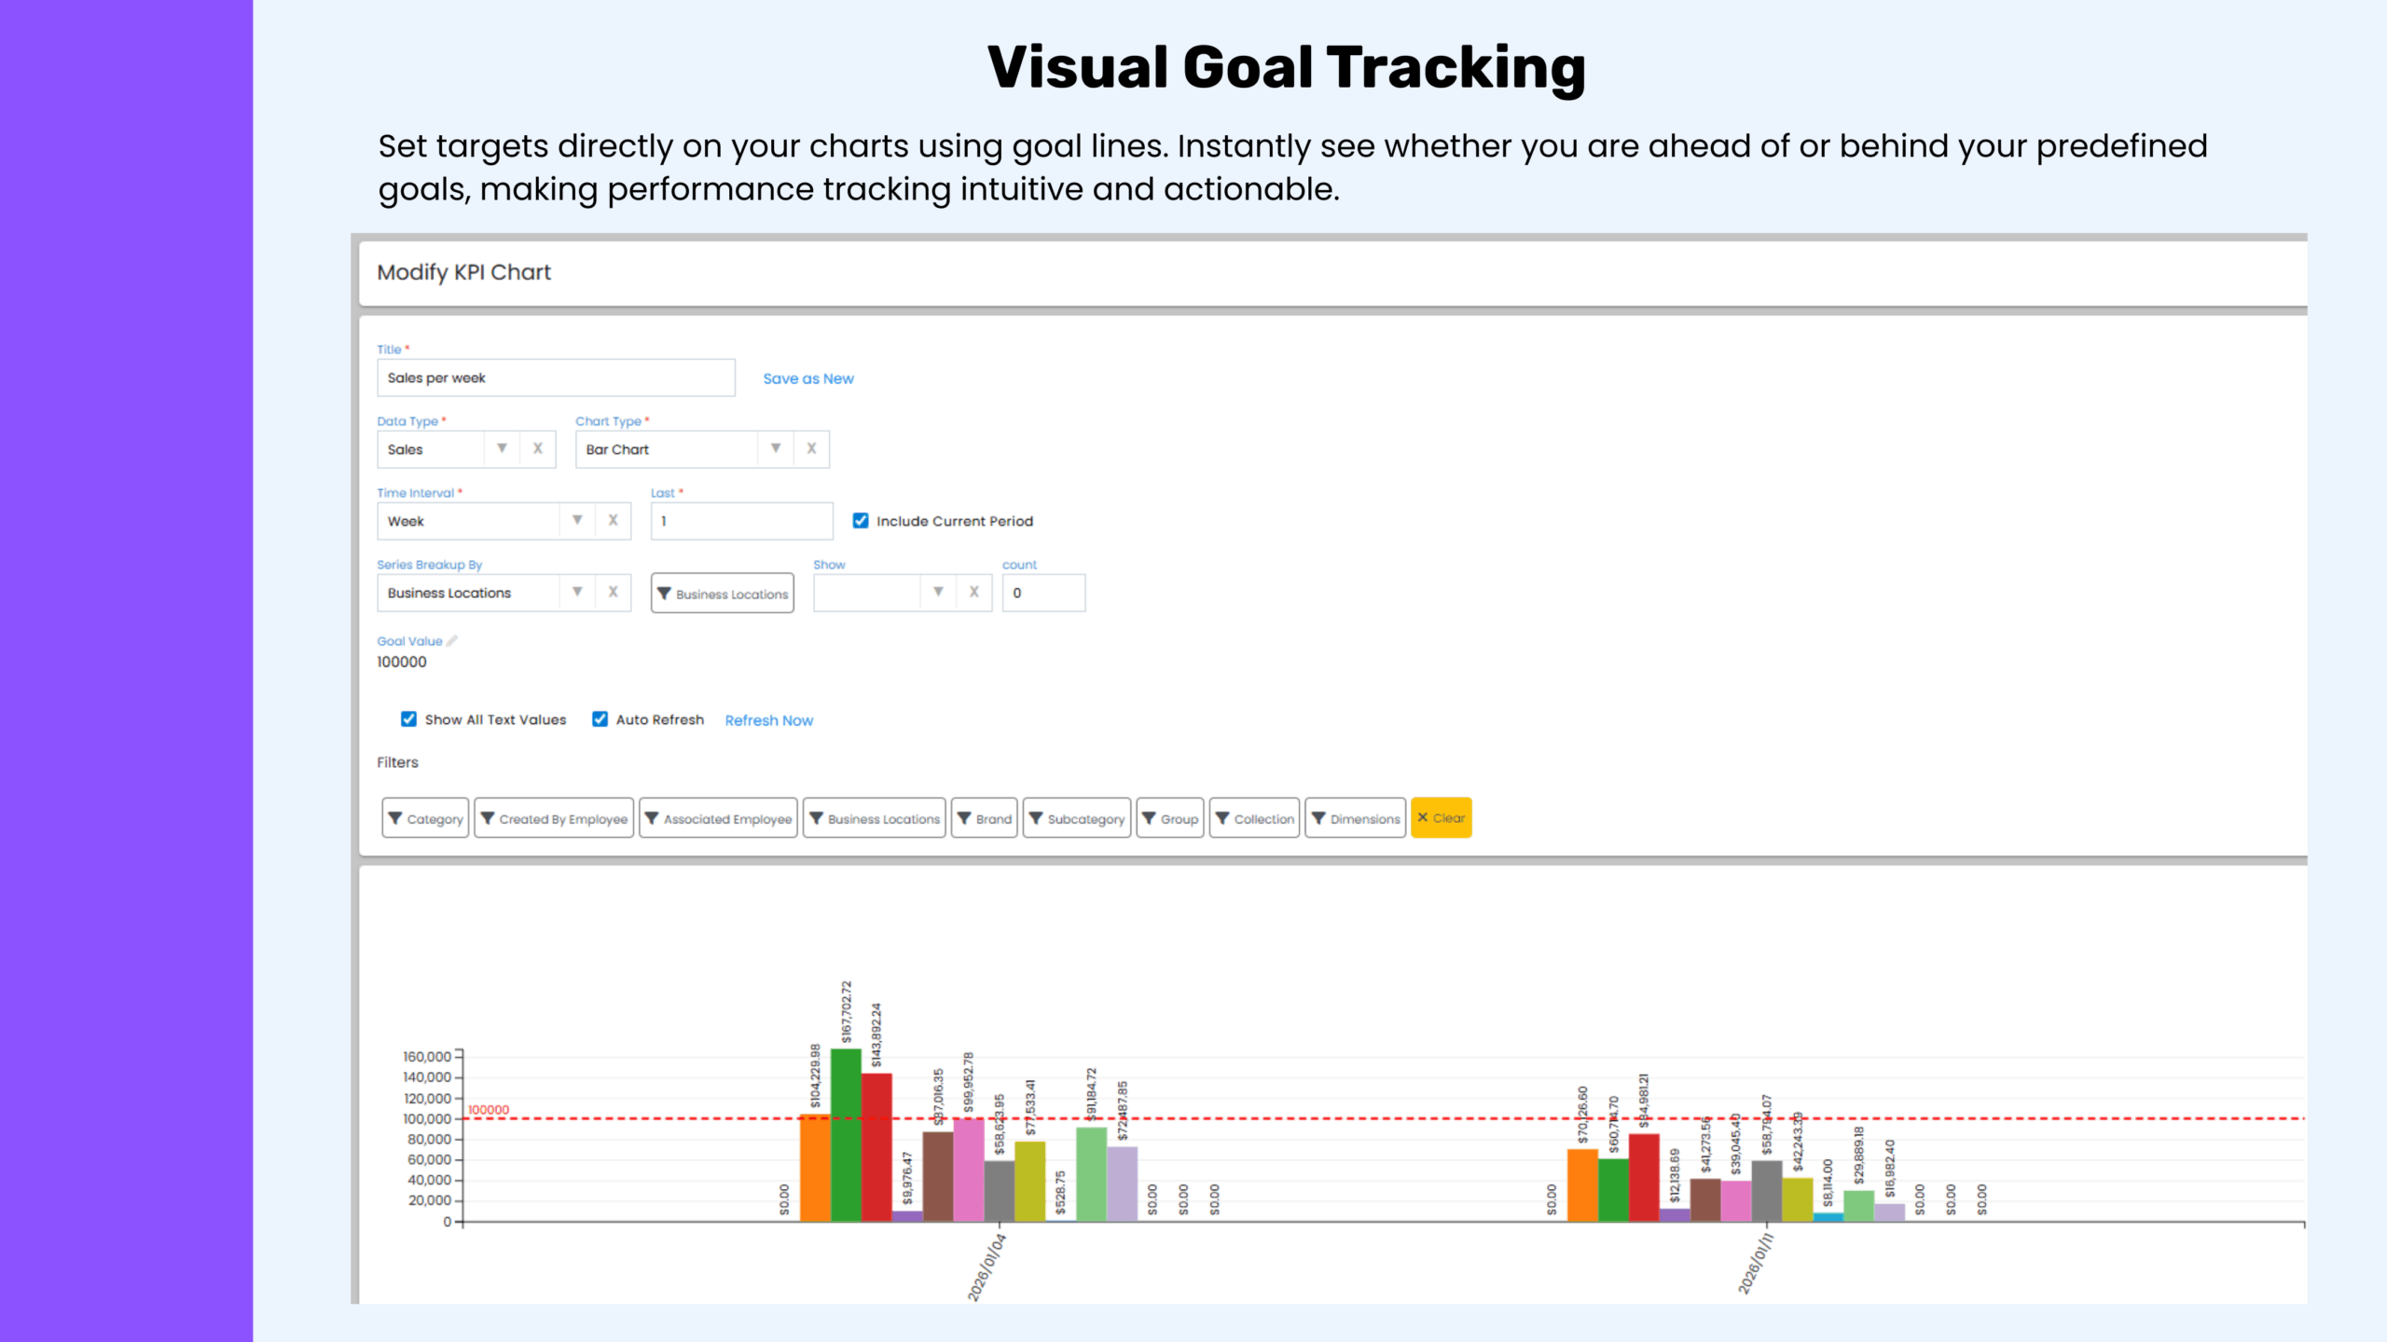Open the Series Breakup By dropdown
Image resolution: width=2387 pixels, height=1342 pixels.
[577, 593]
